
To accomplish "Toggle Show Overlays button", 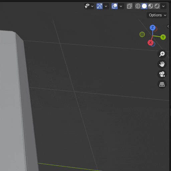I will 115,6.
